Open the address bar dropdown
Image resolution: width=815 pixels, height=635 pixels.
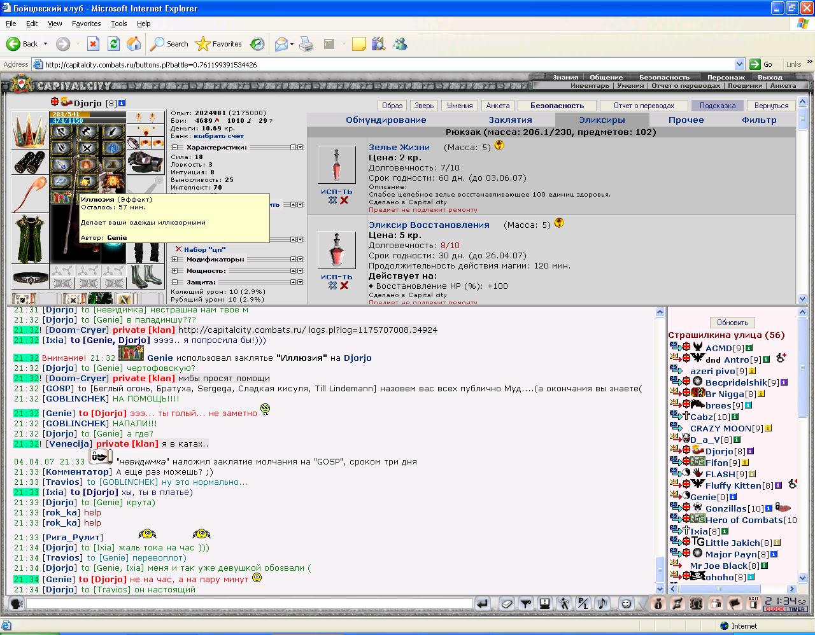pyautogui.click(x=739, y=64)
